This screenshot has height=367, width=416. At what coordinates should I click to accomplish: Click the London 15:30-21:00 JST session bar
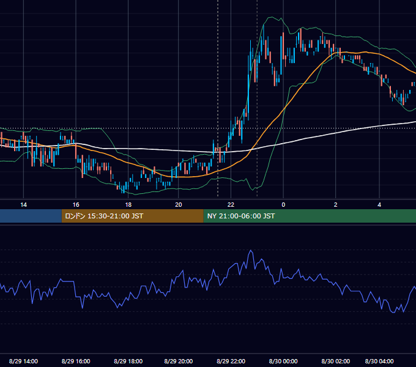132,216
